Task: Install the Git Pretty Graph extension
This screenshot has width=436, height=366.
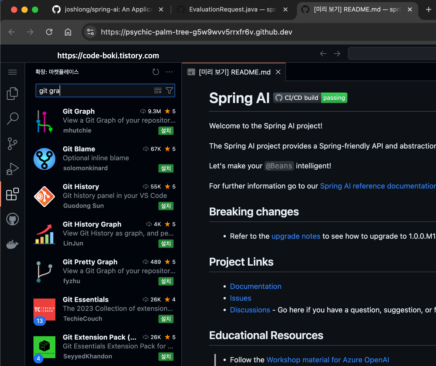Action: tap(166, 281)
